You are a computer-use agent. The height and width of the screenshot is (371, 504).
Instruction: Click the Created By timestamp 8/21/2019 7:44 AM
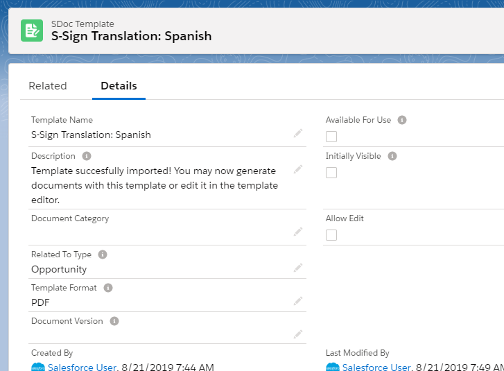(x=168, y=367)
